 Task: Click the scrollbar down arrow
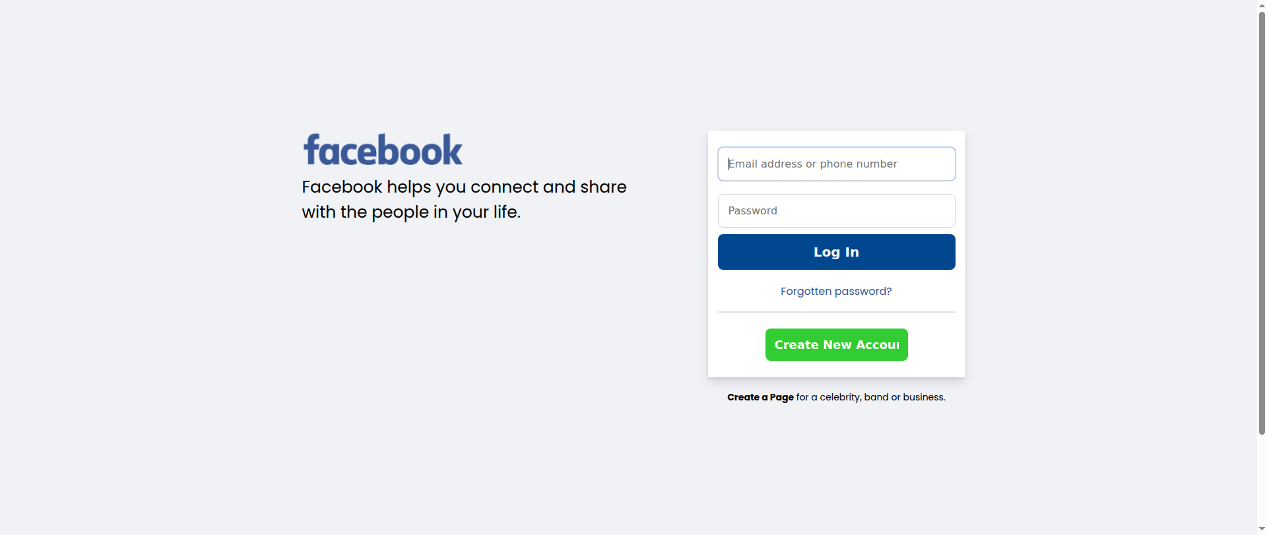(1262, 530)
